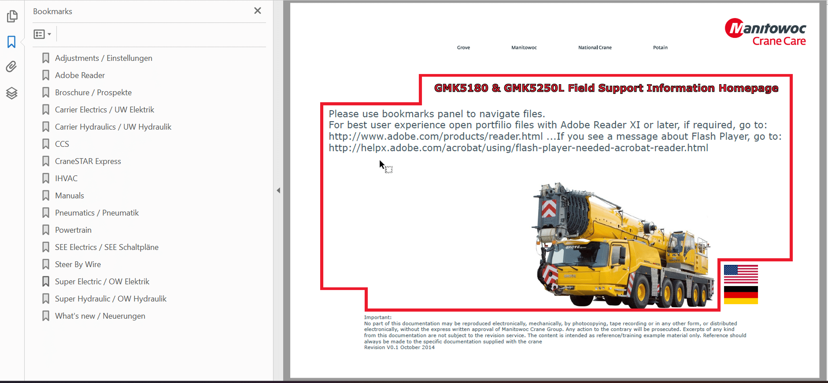This screenshot has height=383, width=828.
Task: Click the bookmark icon beside What's new / Neuerungen
Action: tap(46, 316)
